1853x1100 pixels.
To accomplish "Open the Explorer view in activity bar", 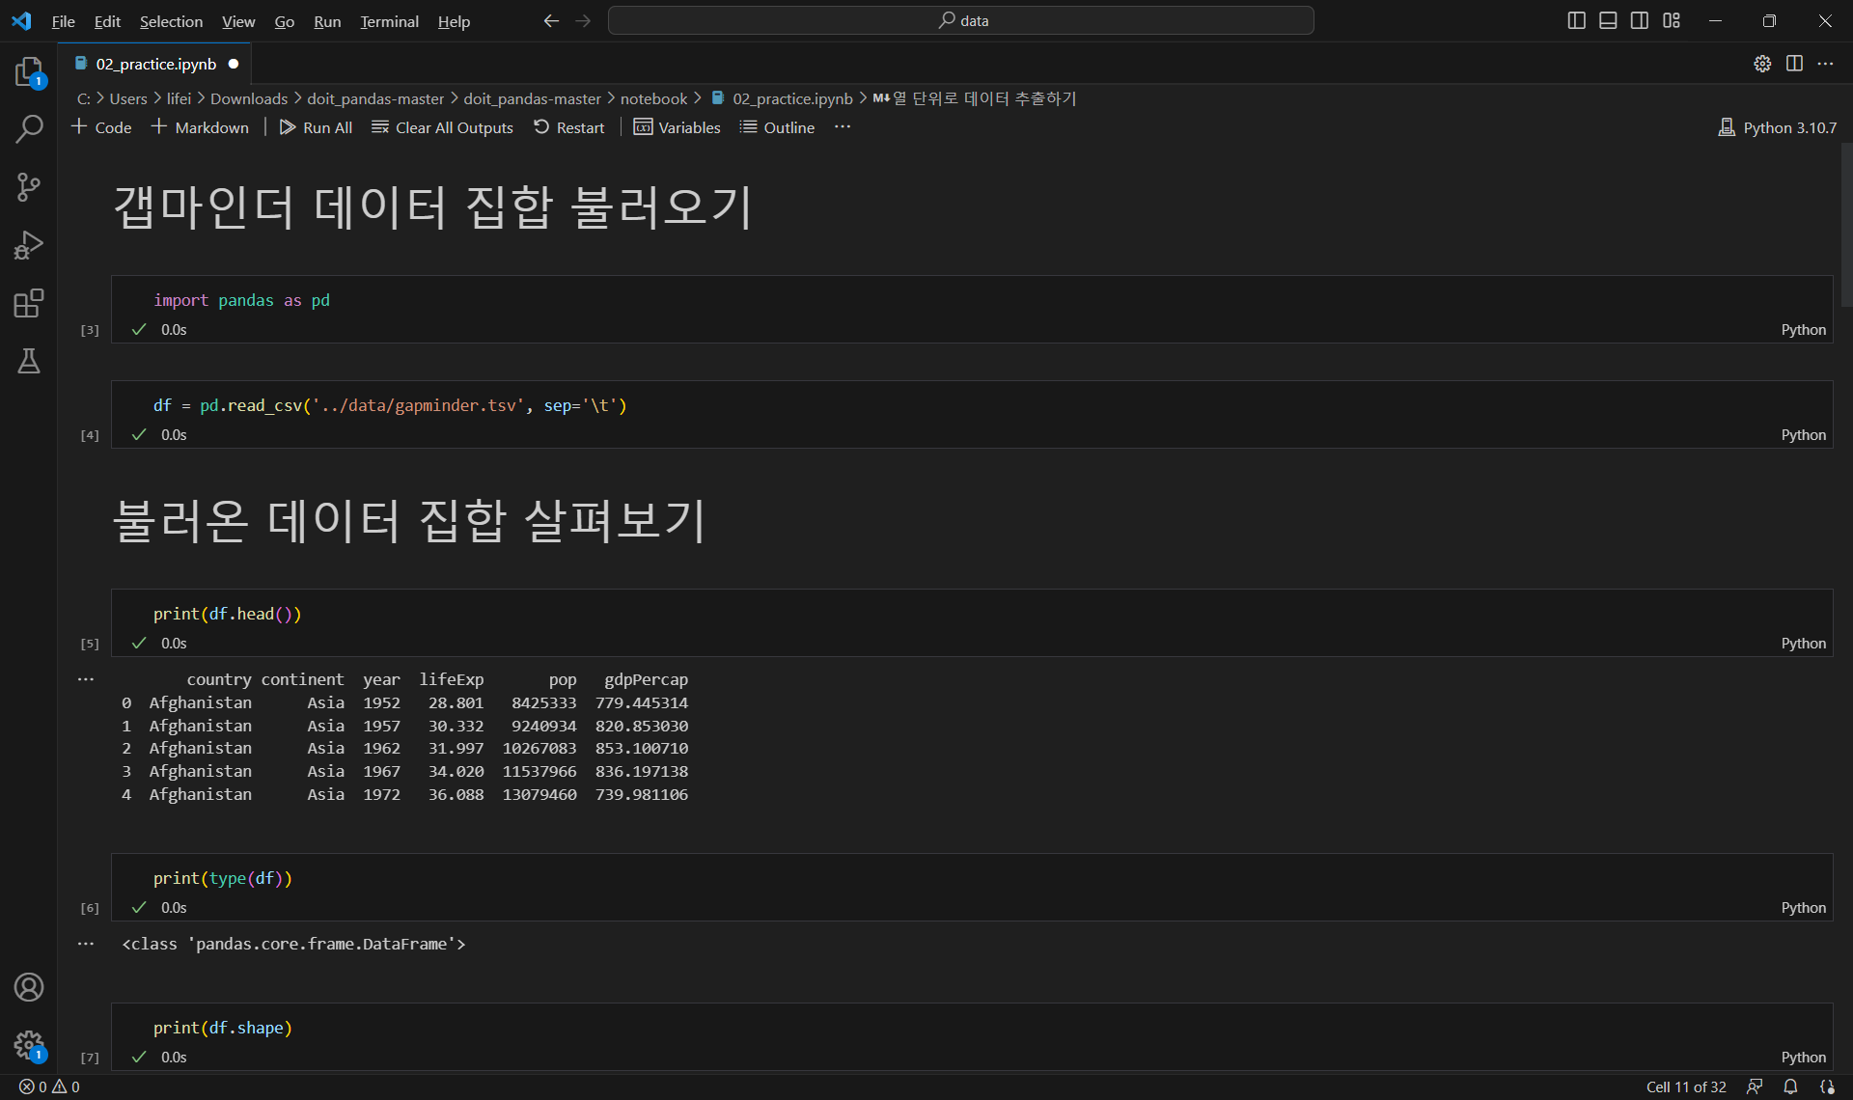I will click(29, 71).
